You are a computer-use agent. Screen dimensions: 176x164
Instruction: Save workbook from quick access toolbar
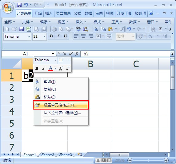click(x=19, y=5)
